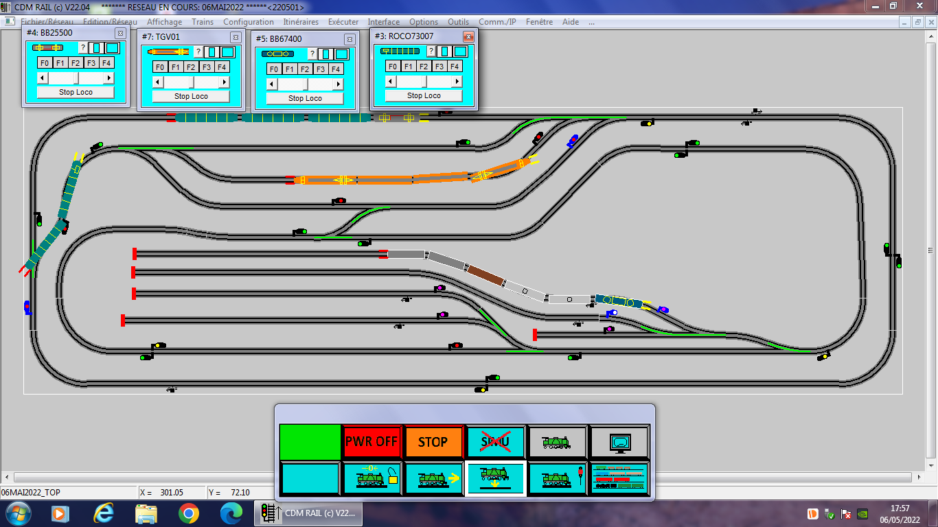
Task: Click narrow panel-size icon in TGV01 throttle
Action: (212, 51)
